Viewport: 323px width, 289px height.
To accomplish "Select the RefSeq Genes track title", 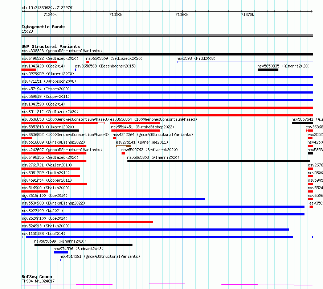I will (37, 277).
